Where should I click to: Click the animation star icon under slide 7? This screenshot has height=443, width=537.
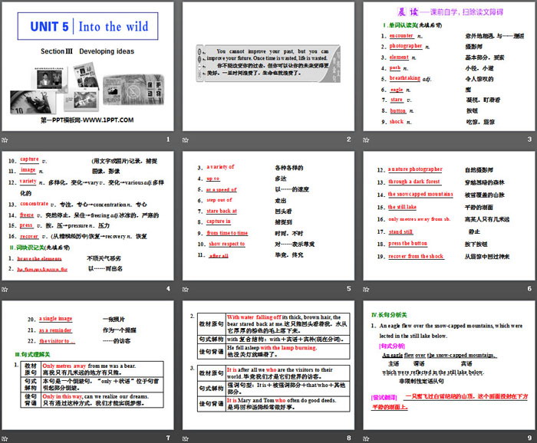pos(8,438)
